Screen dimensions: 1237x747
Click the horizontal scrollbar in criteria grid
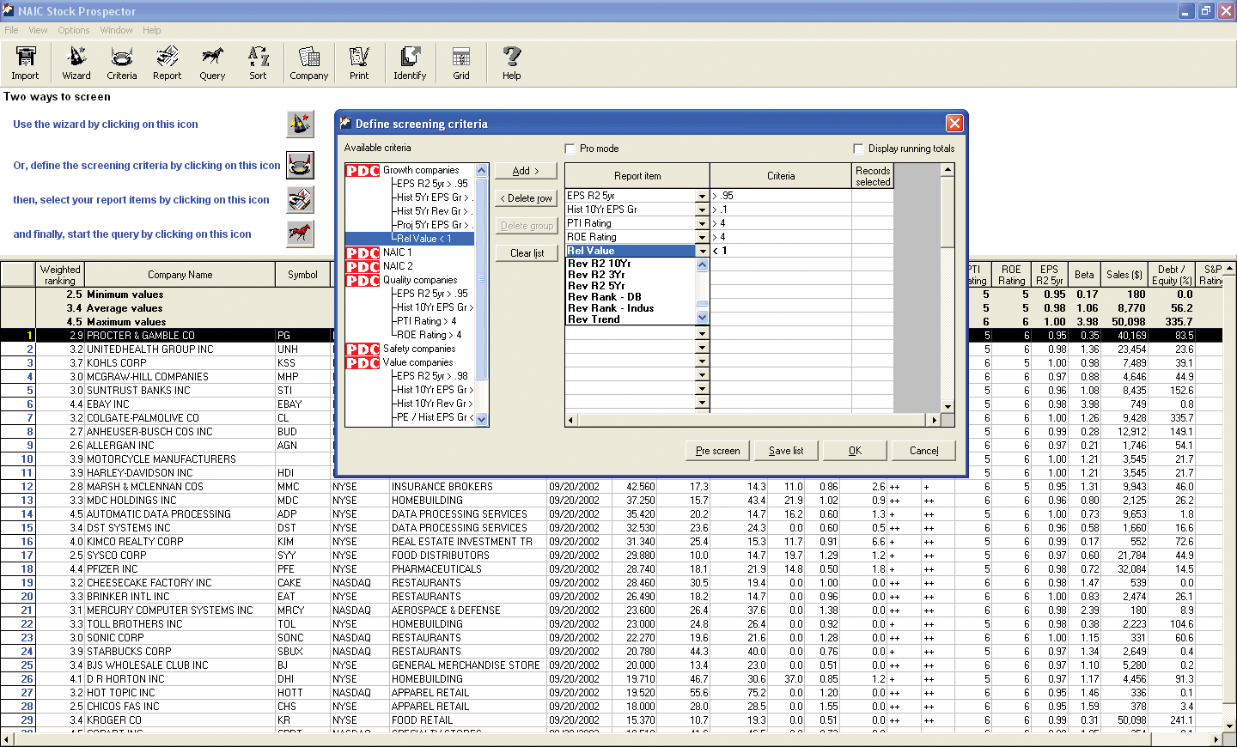point(754,421)
